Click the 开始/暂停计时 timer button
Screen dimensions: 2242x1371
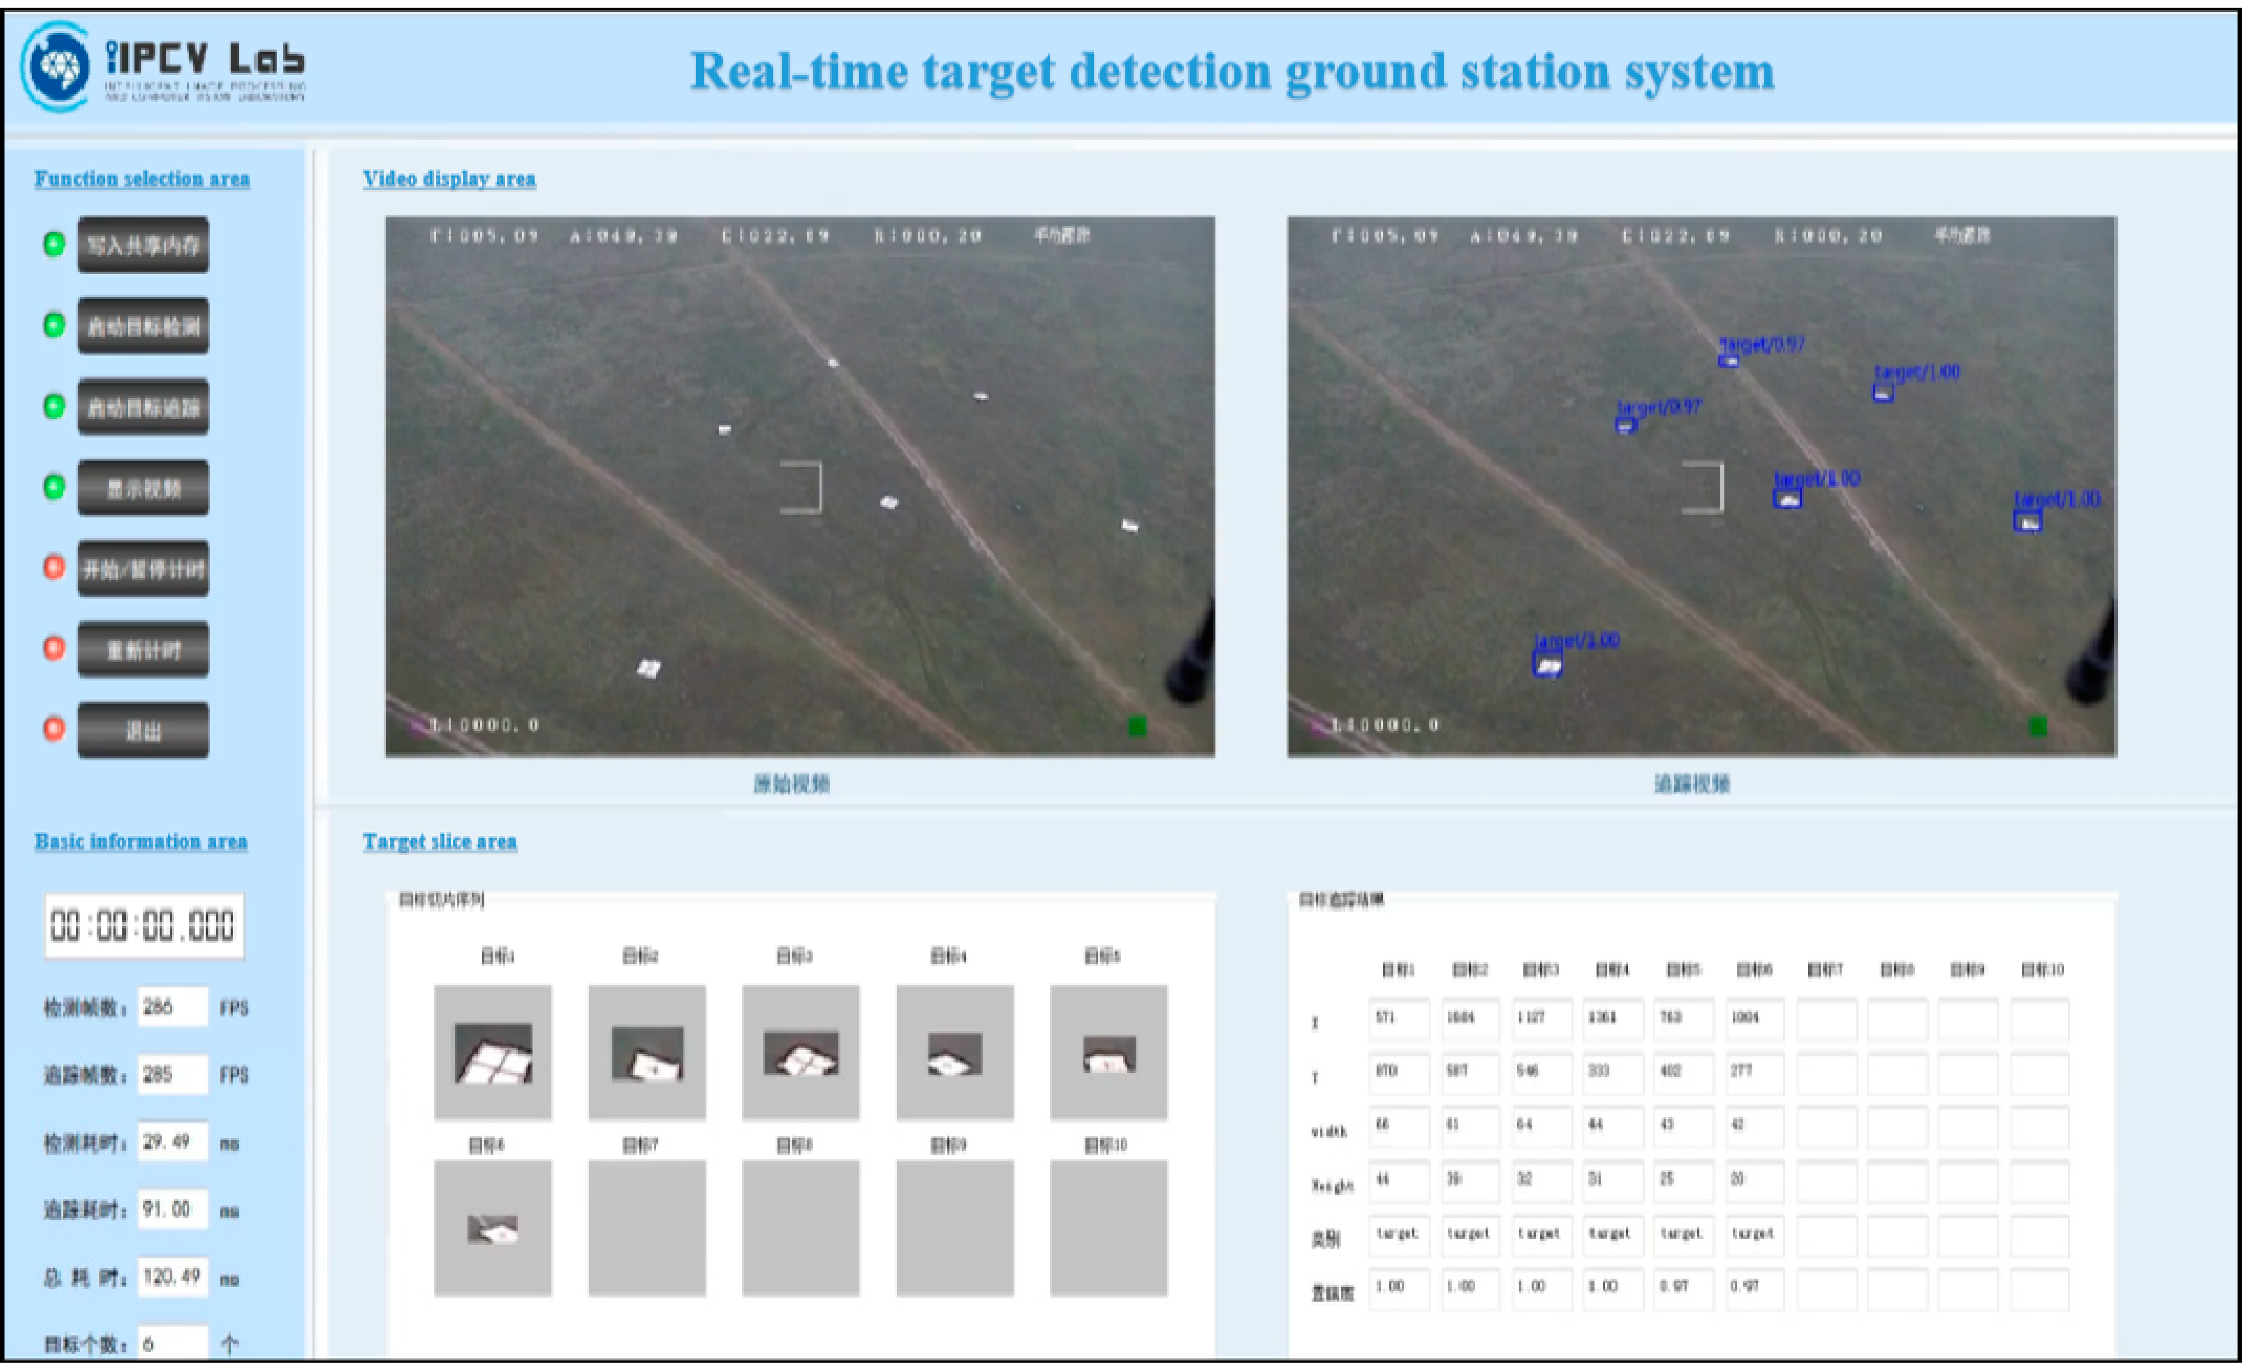click(x=143, y=568)
